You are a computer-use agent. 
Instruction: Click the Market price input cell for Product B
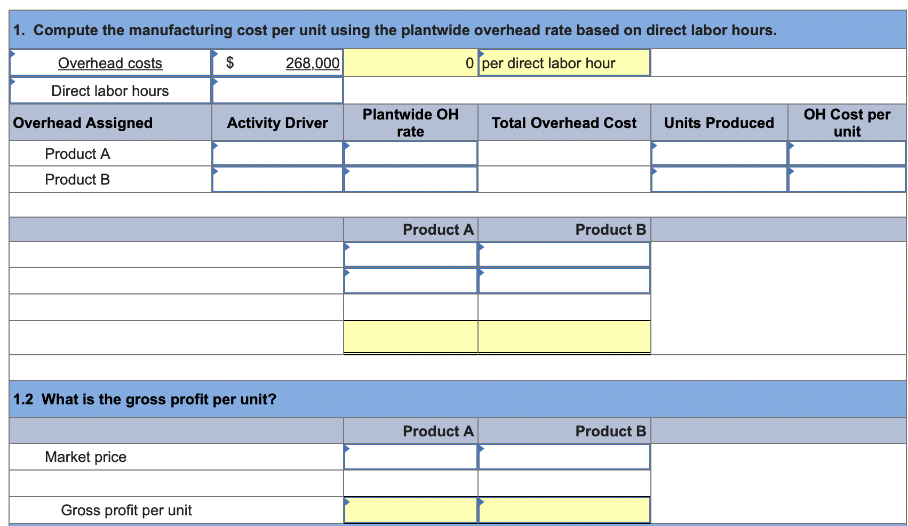(x=564, y=456)
